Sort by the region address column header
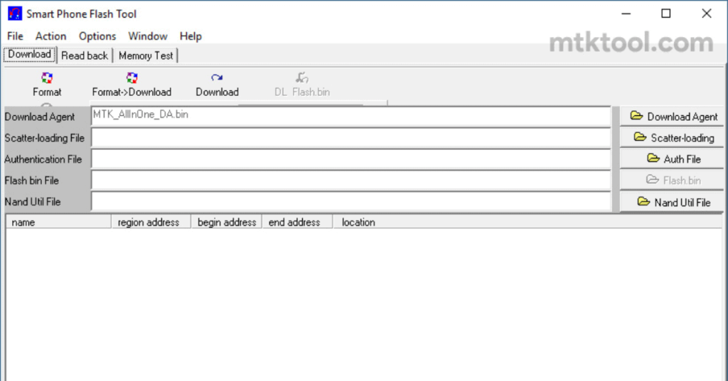 151,222
